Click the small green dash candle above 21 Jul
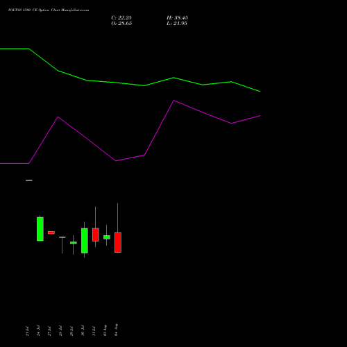Viewport: 347px width, 347px height. 29,180
